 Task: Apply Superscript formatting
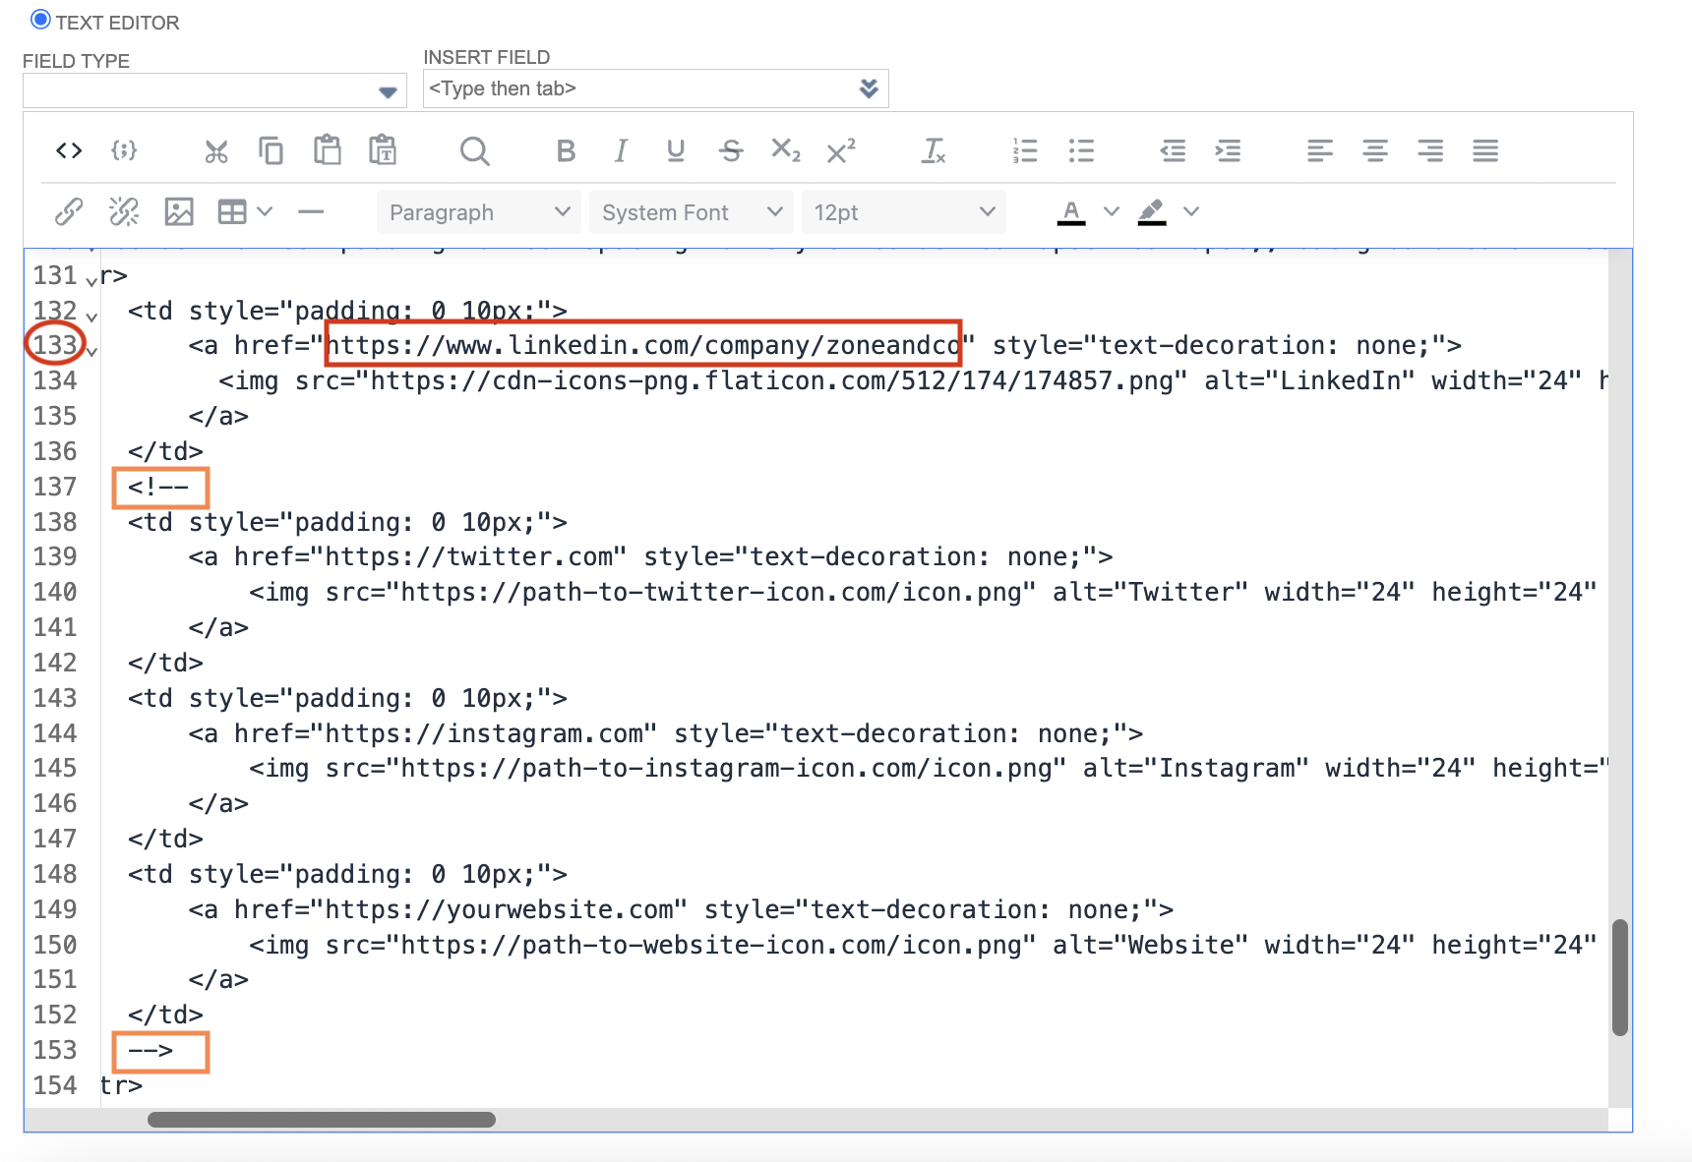(x=841, y=150)
